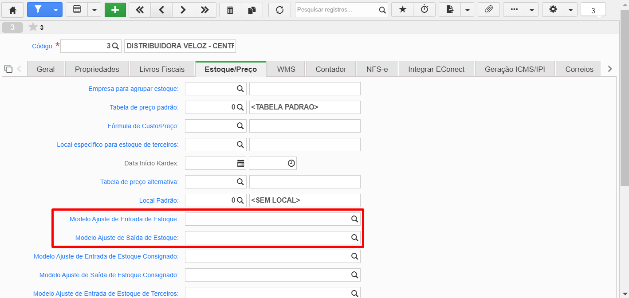
Task: Switch to the Contador tab
Action: click(x=331, y=69)
